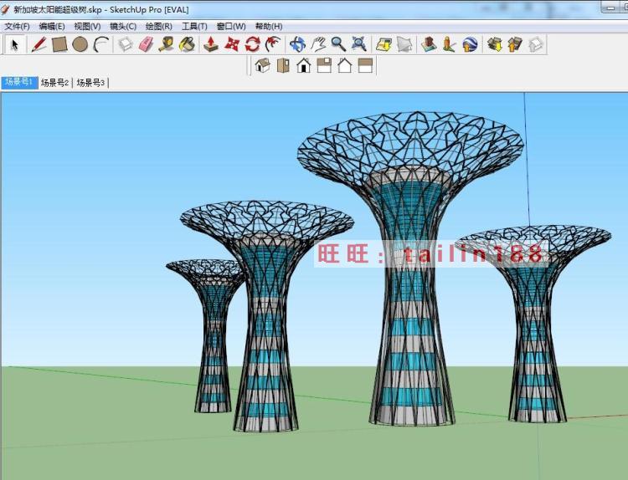The height and width of the screenshot is (480, 628).
Task: Activate the Arc tool
Action: pyautogui.click(x=100, y=44)
